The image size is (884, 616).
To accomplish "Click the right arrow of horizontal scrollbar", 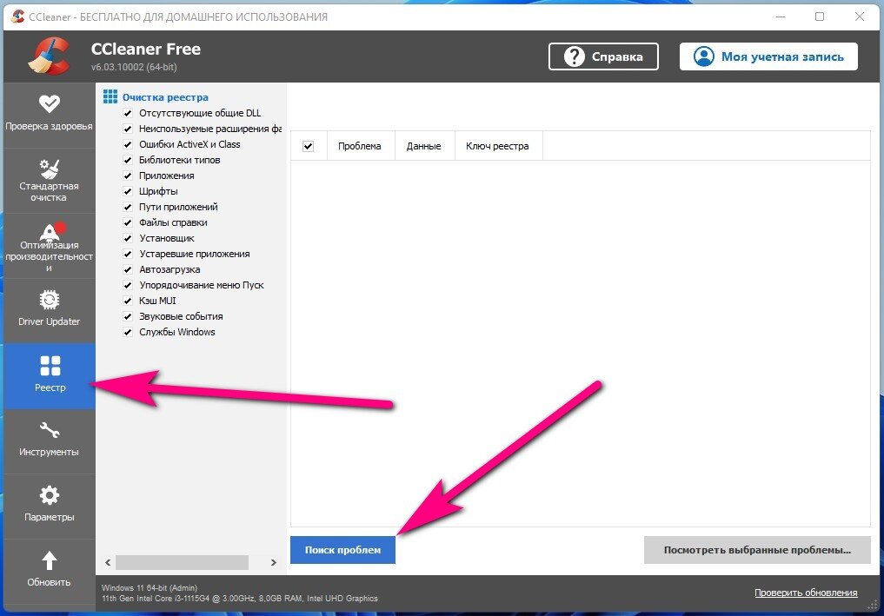I will [x=274, y=562].
